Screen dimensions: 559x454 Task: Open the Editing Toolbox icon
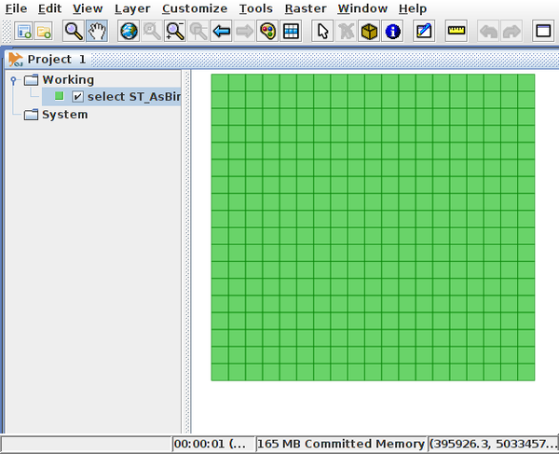pyautogui.click(x=424, y=31)
